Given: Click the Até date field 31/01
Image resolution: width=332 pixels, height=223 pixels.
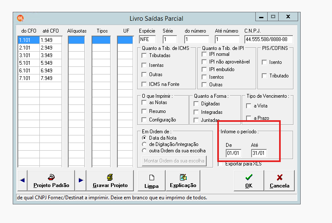Looking at the screenshot, I should (x=259, y=153).
